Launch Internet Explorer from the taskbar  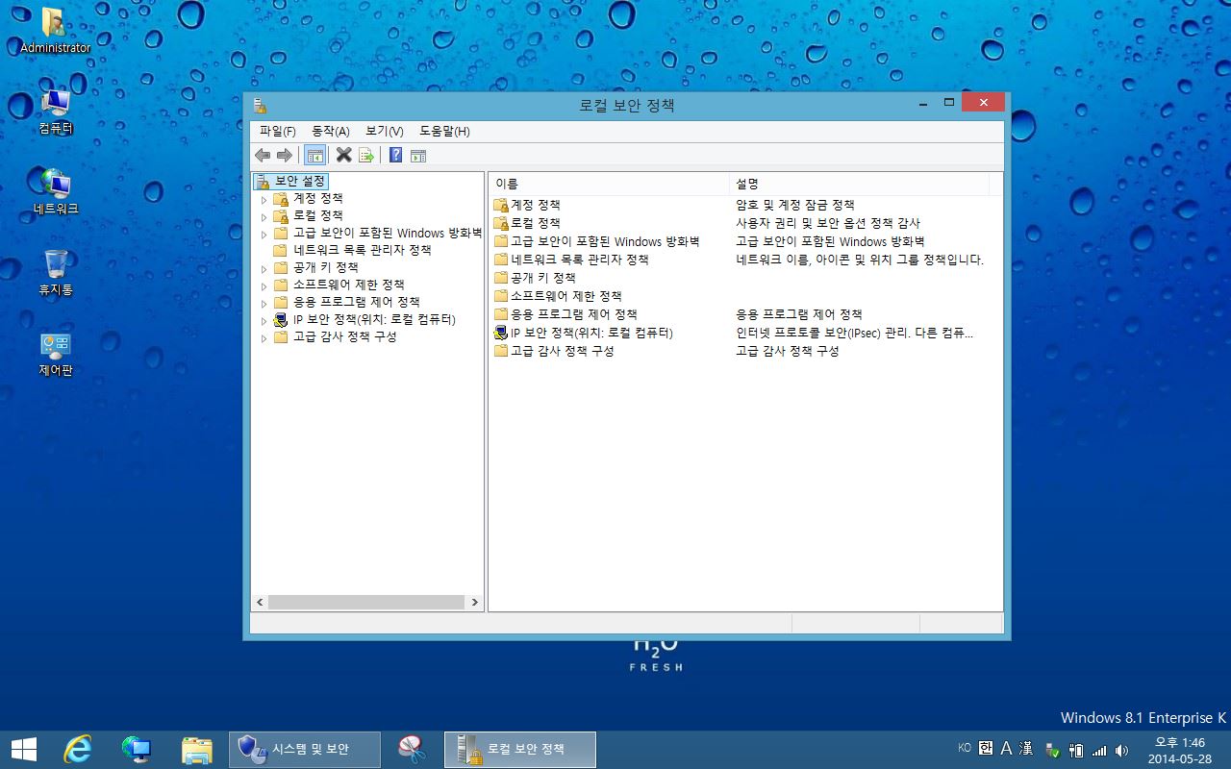click(x=77, y=749)
